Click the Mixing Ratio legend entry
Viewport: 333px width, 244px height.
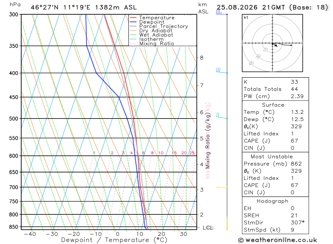(x=152, y=43)
